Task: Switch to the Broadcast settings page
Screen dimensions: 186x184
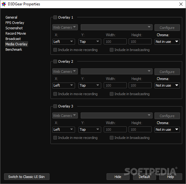Action: click(13, 39)
